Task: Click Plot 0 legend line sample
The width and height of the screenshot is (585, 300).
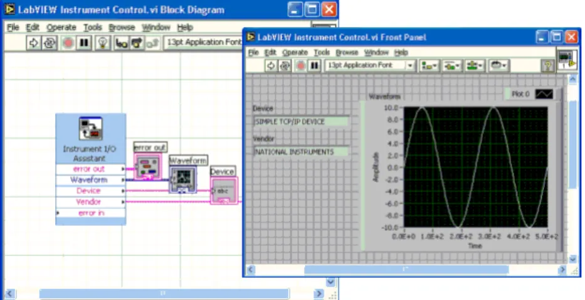Action: point(544,94)
